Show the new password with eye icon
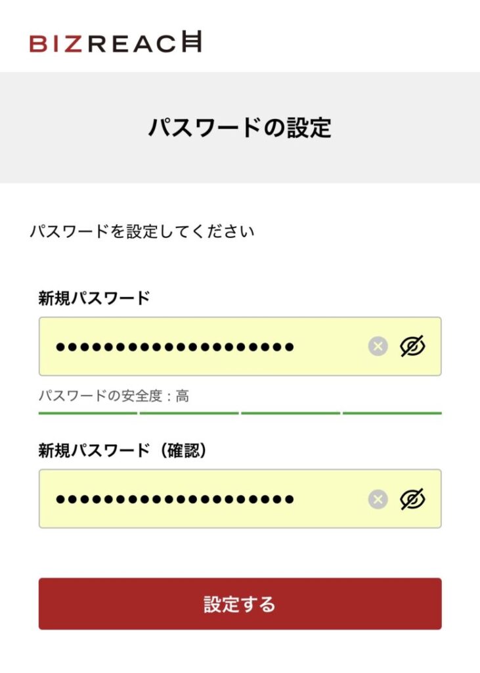This screenshot has width=480, height=673. coord(412,346)
